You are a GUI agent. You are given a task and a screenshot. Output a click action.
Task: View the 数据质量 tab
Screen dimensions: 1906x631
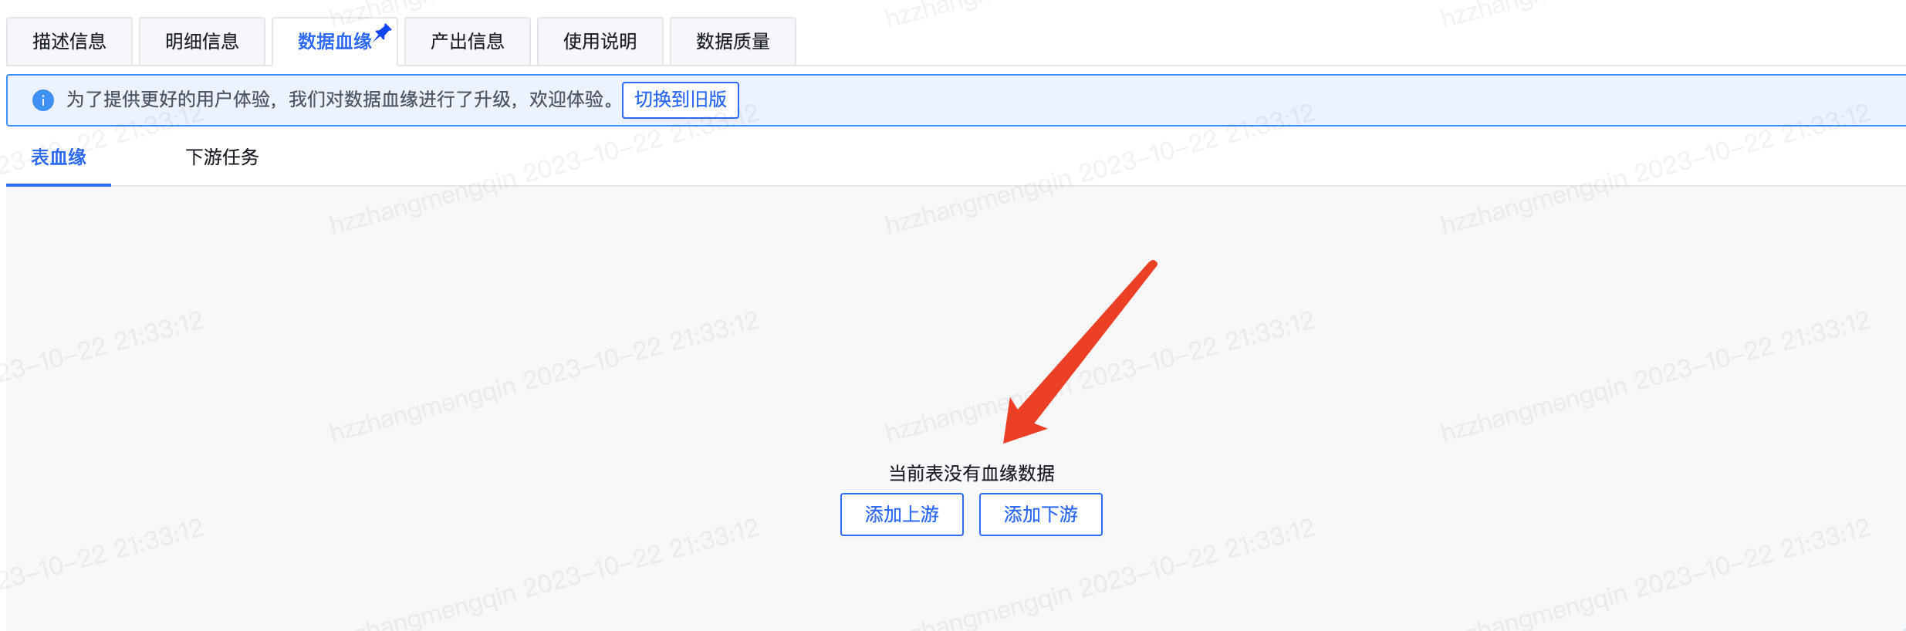coord(733,42)
